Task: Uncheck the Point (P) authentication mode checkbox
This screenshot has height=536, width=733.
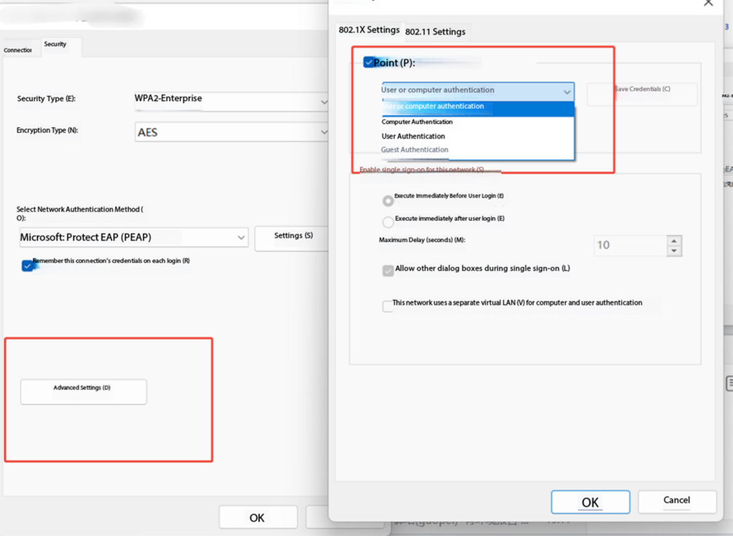Action: tap(369, 62)
